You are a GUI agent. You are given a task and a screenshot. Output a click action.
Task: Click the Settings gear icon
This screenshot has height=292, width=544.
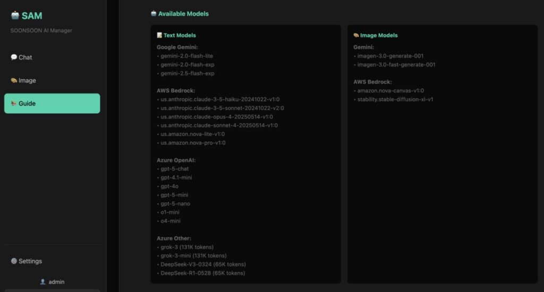tap(14, 261)
